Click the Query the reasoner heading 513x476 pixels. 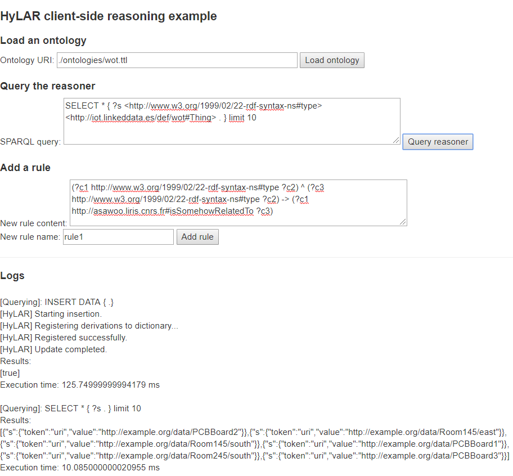[x=48, y=86]
